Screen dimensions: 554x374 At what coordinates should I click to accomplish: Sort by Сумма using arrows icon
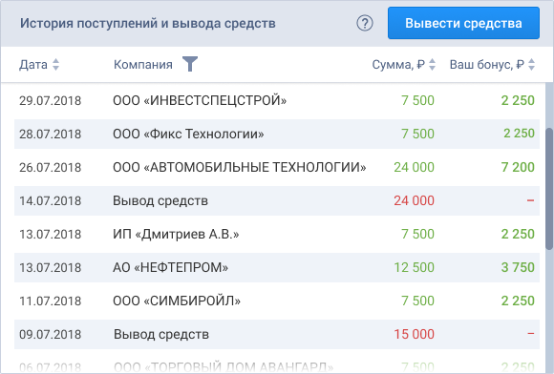(x=432, y=65)
